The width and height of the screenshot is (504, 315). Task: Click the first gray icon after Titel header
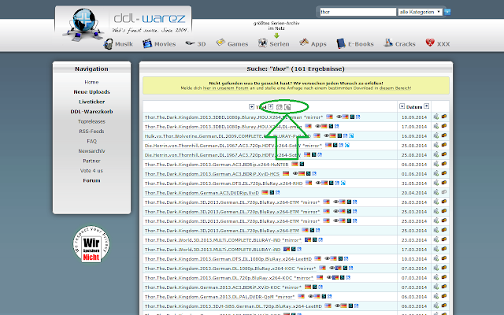click(280, 107)
